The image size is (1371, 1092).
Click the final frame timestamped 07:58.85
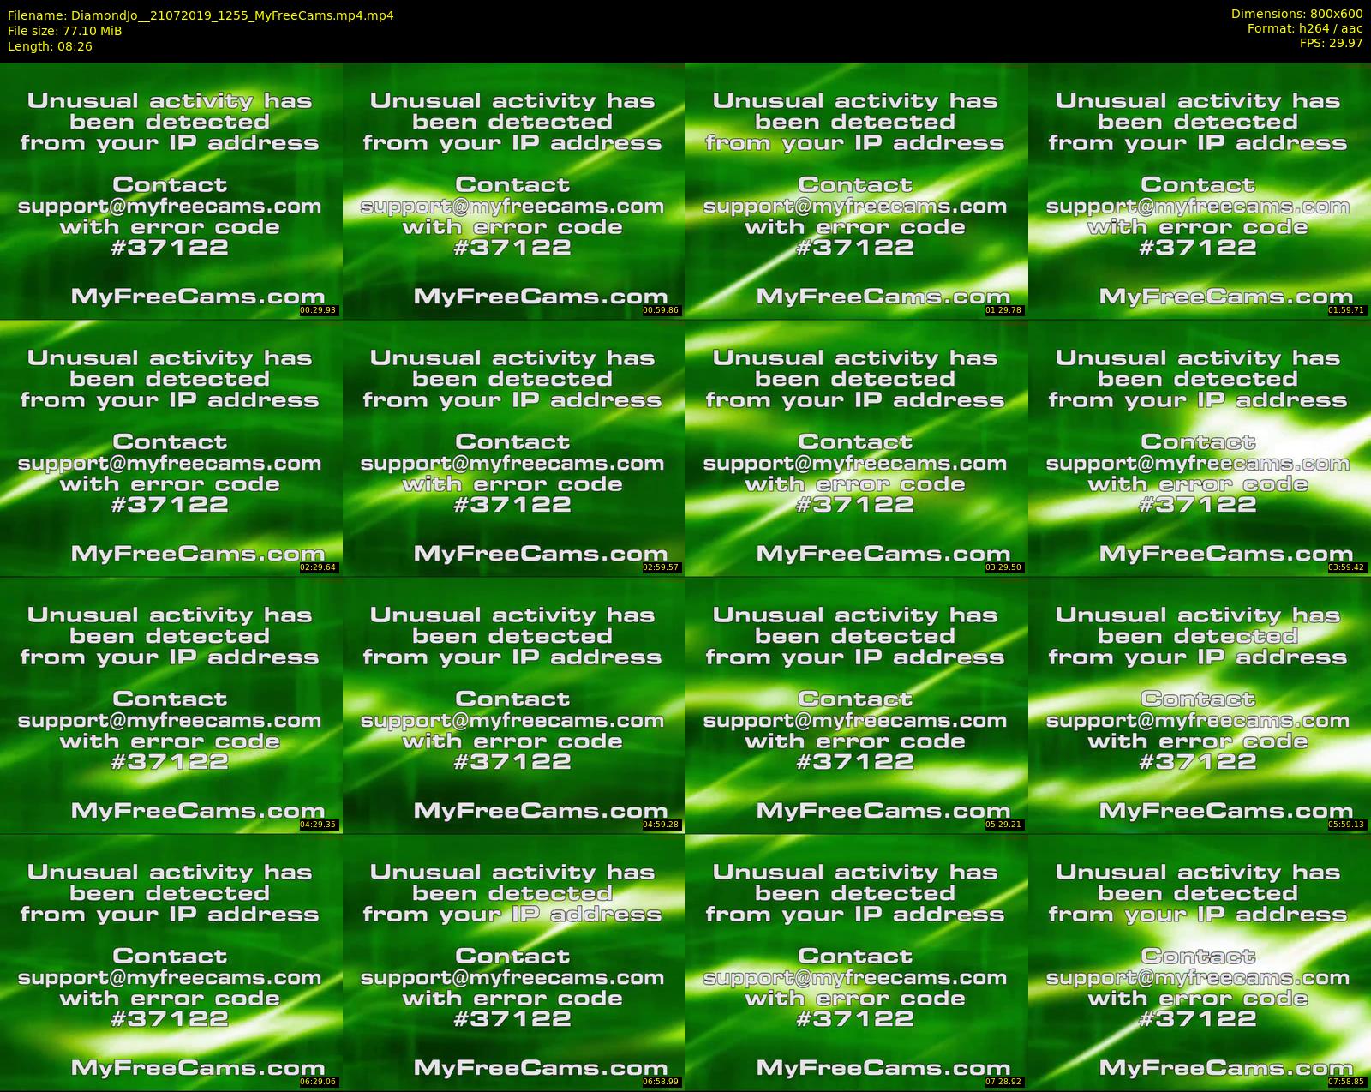1200,962
